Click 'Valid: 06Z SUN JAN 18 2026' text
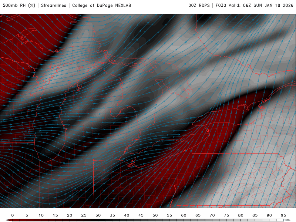Image resolution: width=296 pixels, height=222 pixels. (261, 5)
